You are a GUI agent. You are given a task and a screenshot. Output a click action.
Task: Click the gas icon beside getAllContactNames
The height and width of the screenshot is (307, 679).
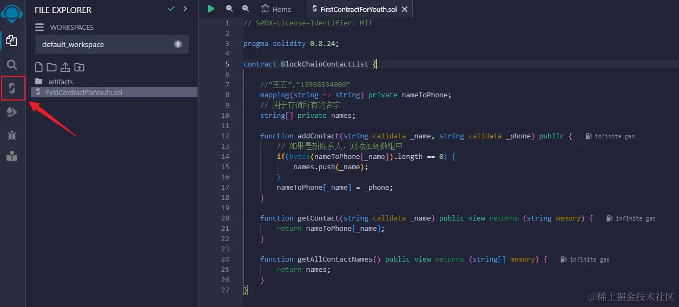pos(564,259)
